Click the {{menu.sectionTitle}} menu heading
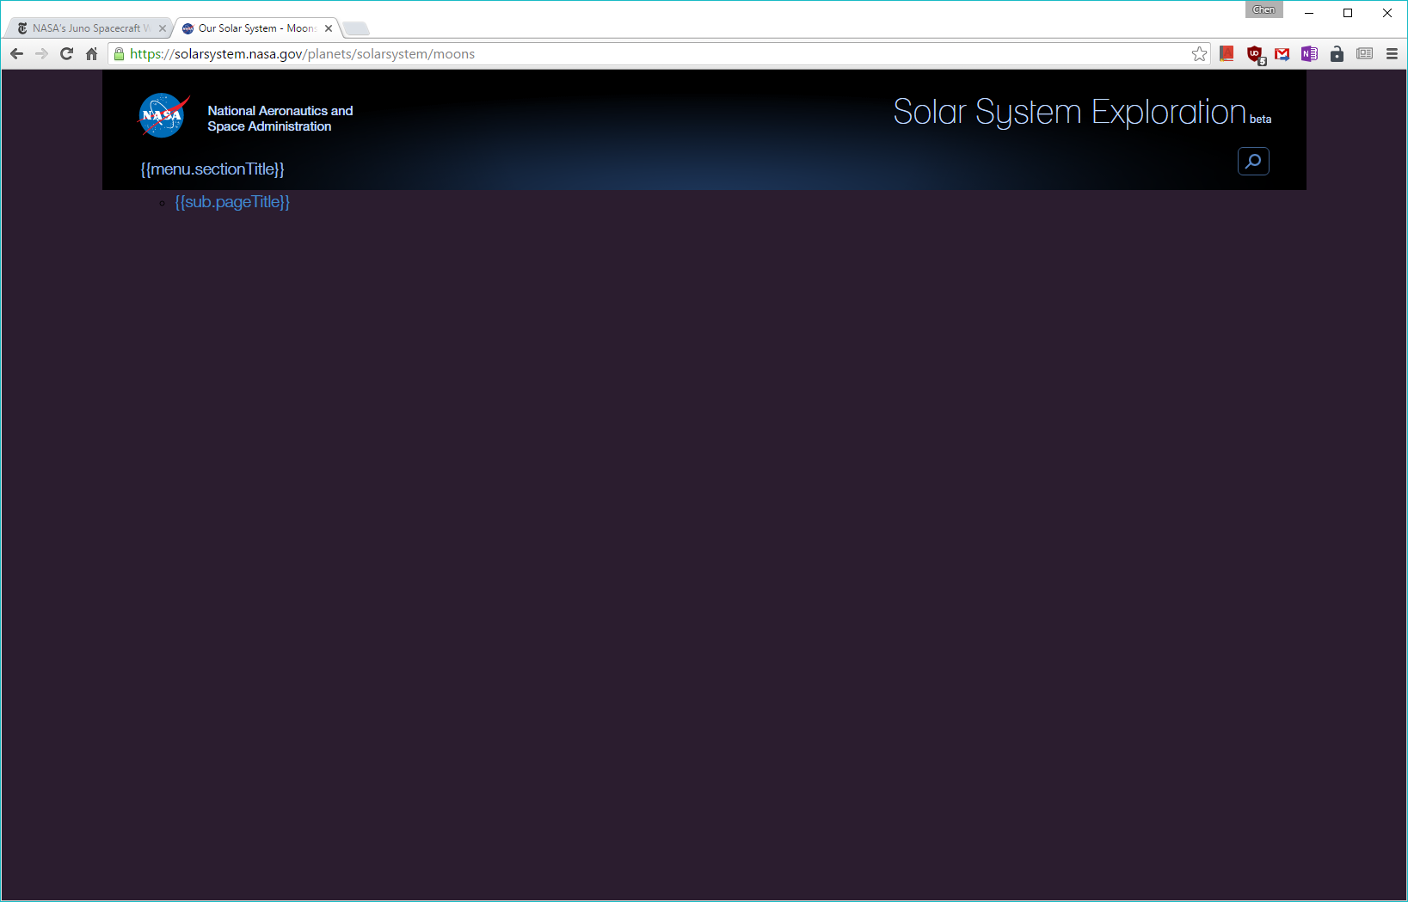The width and height of the screenshot is (1408, 902). tap(212, 169)
